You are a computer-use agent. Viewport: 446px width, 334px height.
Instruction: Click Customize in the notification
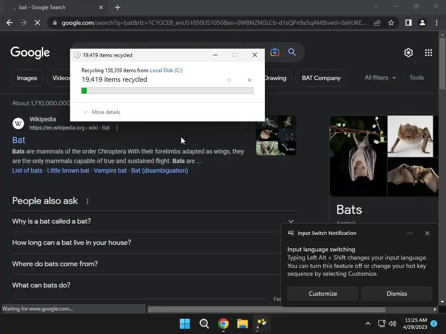click(323, 294)
